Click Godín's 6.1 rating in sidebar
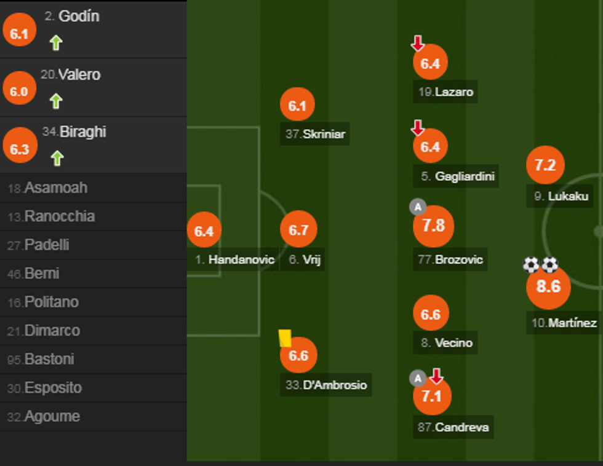603x466 pixels. point(19,34)
